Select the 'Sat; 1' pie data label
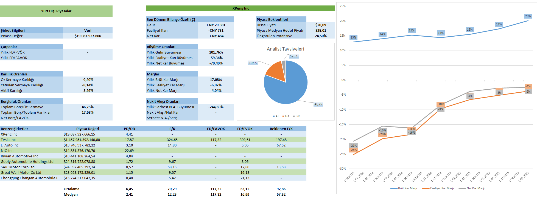The height and width of the screenshot is (197, 537). (293, 57)
